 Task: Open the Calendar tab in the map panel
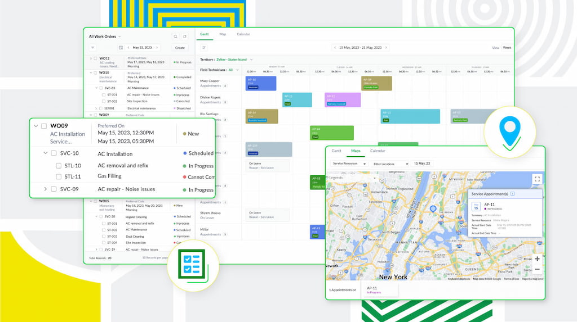tap(378, 151)
